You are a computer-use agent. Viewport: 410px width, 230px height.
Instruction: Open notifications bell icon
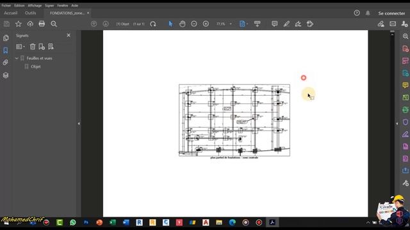[x=368, y=13]
